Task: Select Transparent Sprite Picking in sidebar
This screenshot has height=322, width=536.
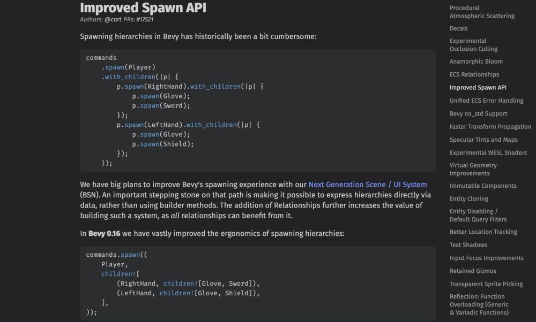Action: (486, 284)
